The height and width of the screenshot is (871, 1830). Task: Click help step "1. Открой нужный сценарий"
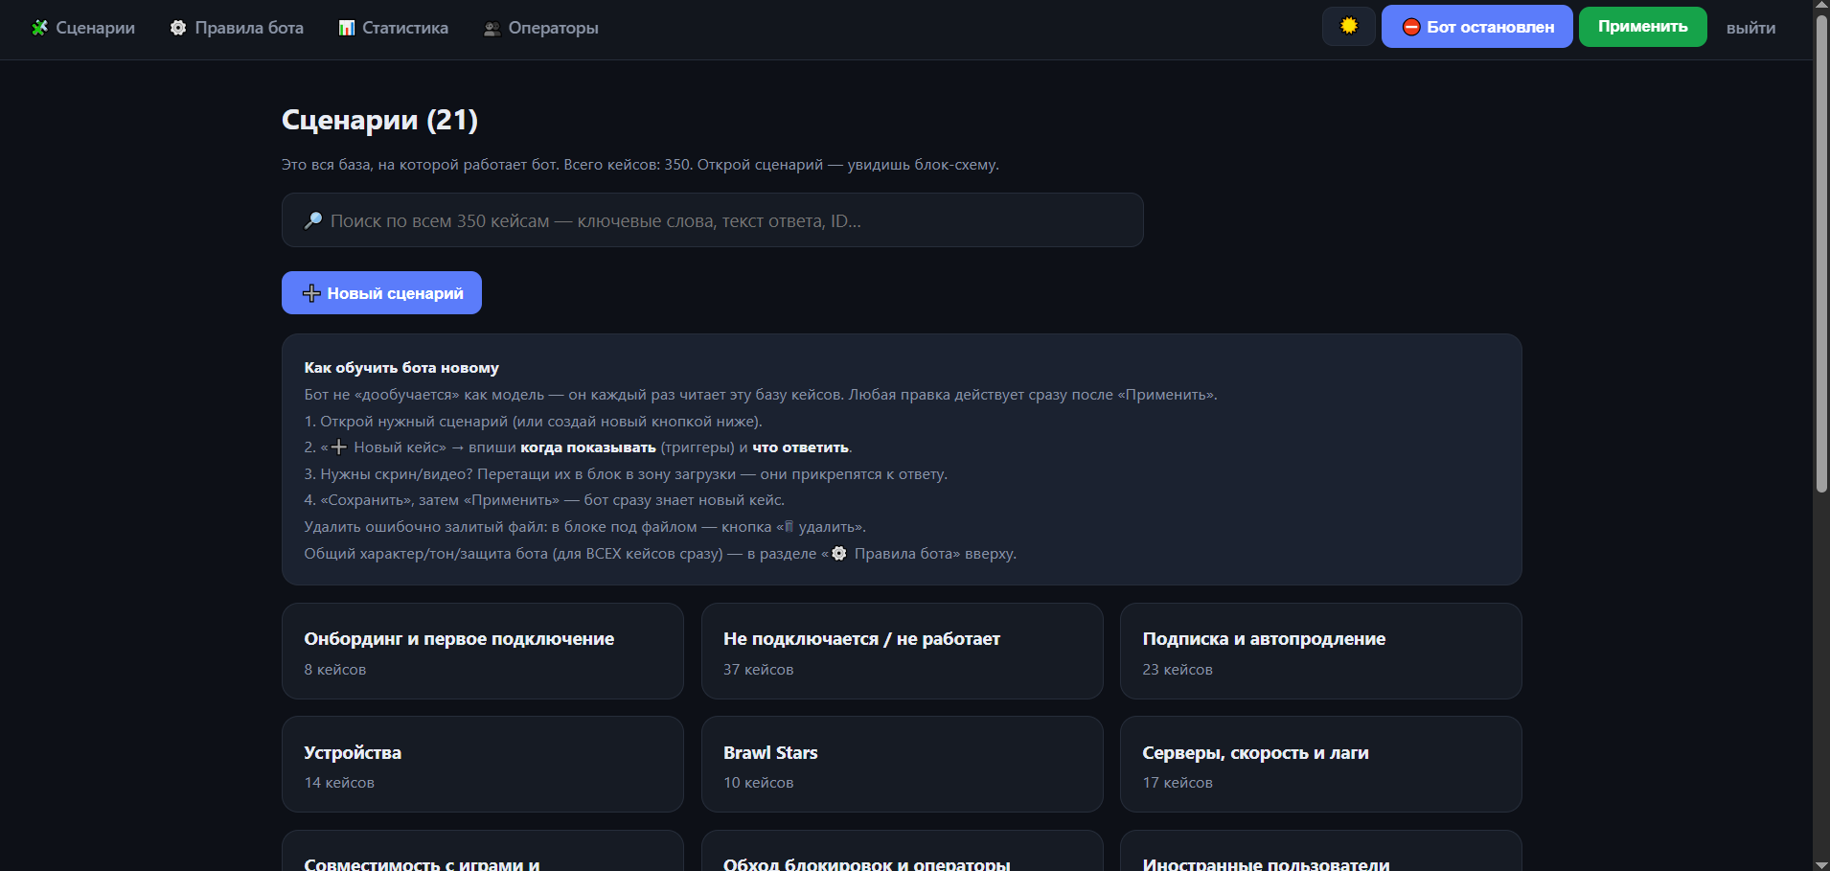tap(534, 422)
